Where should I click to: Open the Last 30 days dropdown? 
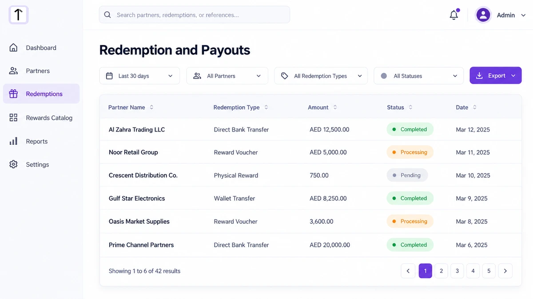tap(139, 76)
